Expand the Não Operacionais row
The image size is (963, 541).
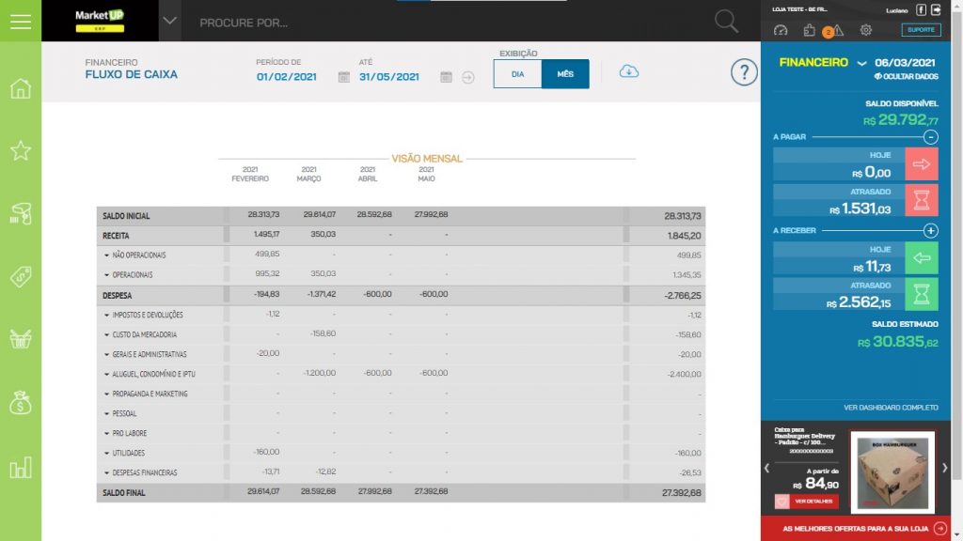point(106,255)
